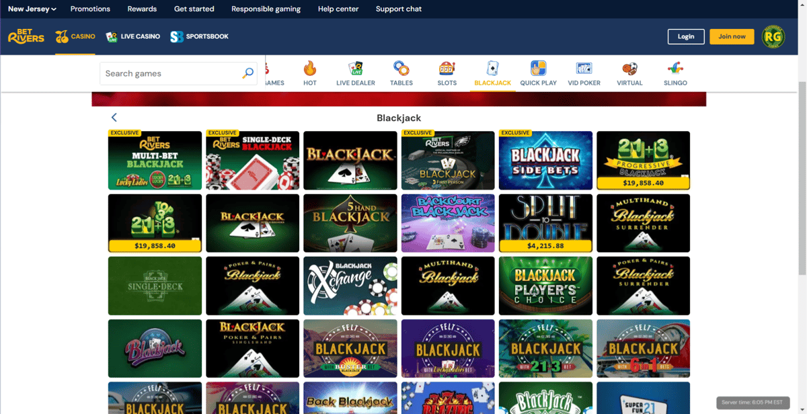This screenshot has width=807, height=414.
Task: Open Support chat
Action: click(x=399, y=9)
